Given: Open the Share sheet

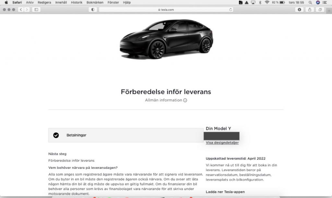Looking at the screenshot, I should tap(310, 9).
